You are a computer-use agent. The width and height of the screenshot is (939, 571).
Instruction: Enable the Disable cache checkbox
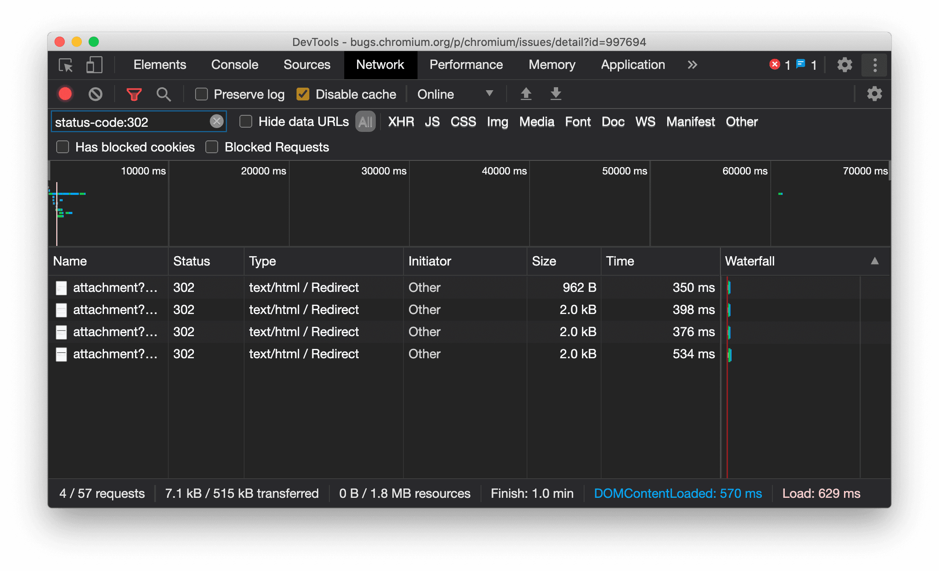point(303,94)
